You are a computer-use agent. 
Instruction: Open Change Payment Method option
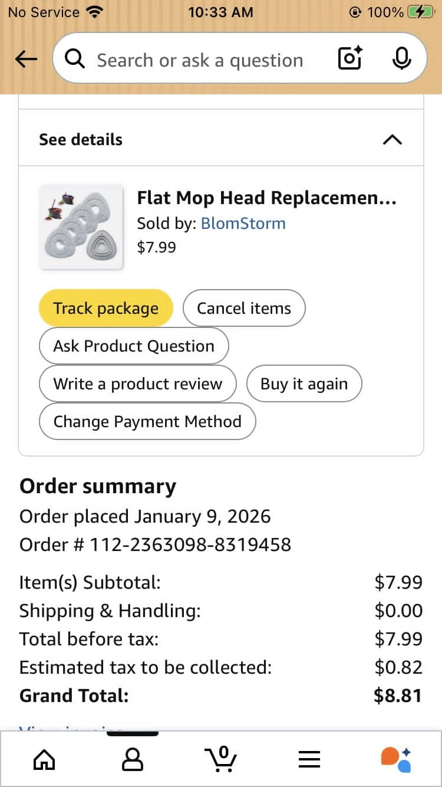(147, 421)
